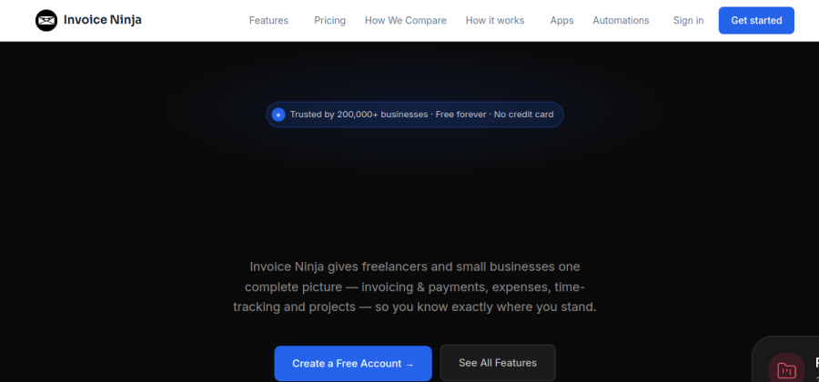Image resolution: width=819 pixels, height=382 pixels.
Task: Open How We Compare
Action: click(x=405, y=20)
